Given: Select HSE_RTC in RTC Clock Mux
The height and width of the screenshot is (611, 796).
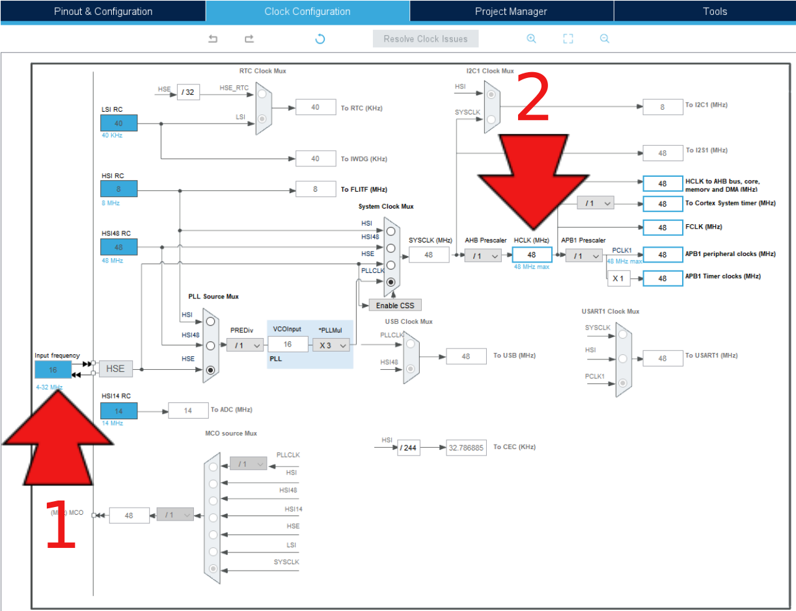Looking at the screenshot, I should 262,94.
